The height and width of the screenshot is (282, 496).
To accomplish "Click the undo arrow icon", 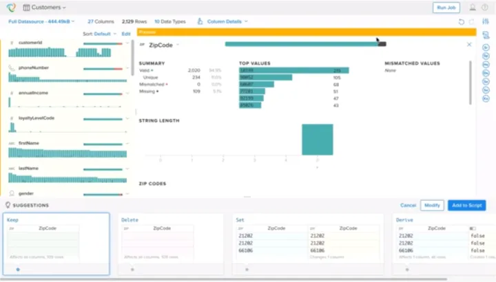I will [461, 21].
